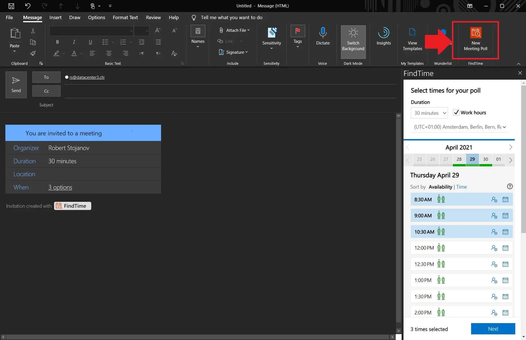Image resolution: width=526 pixels, height=340 pixels.
Task: Select the 12:00 PM time slot
Action: tap(462, 248)
